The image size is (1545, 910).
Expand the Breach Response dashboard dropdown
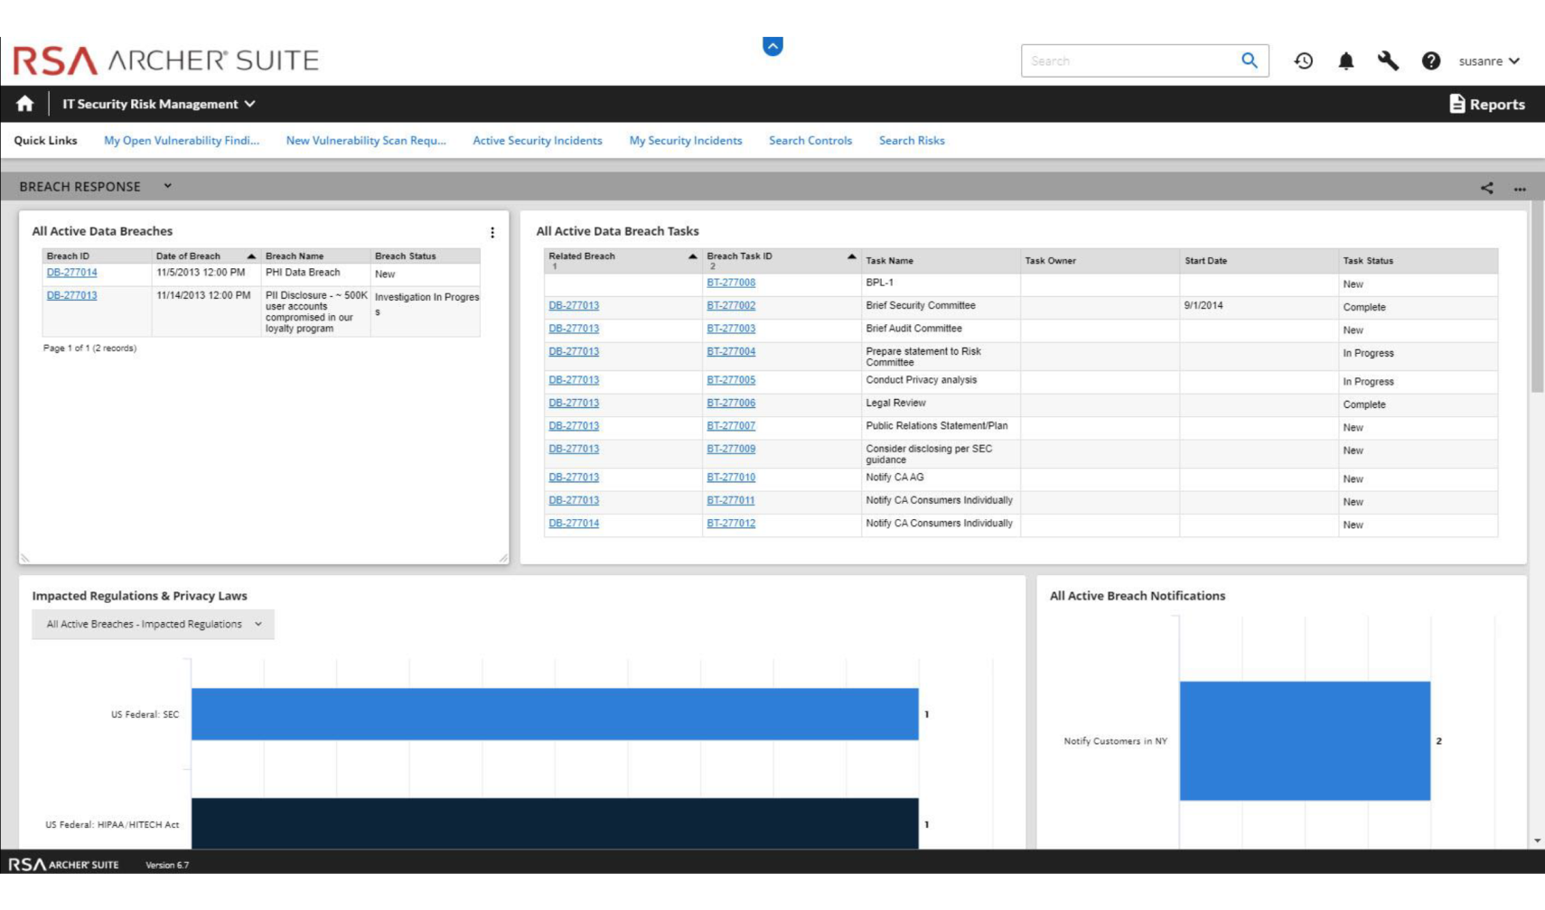point(166,187)
